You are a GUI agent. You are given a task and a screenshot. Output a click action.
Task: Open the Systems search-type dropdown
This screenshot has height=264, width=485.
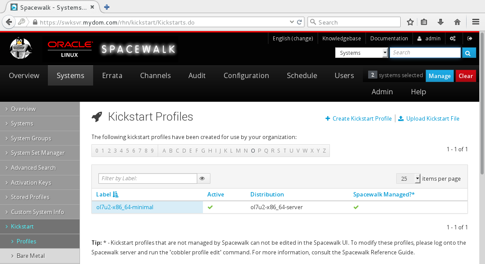(362, 53)
